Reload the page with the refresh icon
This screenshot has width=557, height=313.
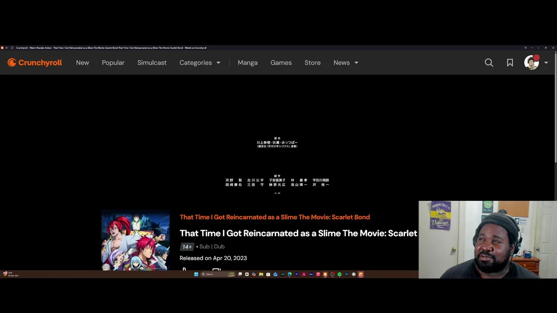(12, 48)
